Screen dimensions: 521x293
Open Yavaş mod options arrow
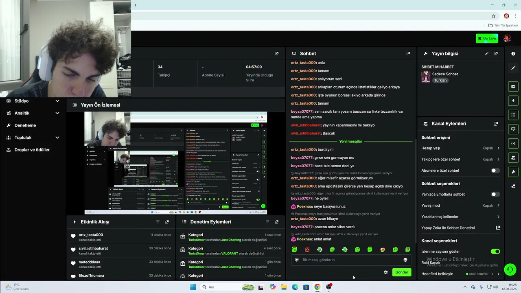tap(498, 206)
